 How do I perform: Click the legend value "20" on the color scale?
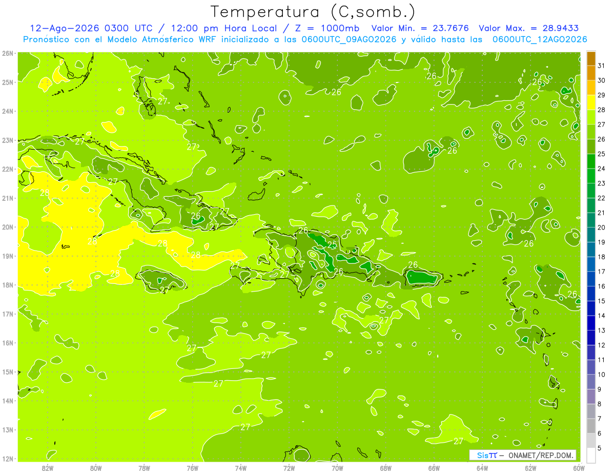coord(601,228)
